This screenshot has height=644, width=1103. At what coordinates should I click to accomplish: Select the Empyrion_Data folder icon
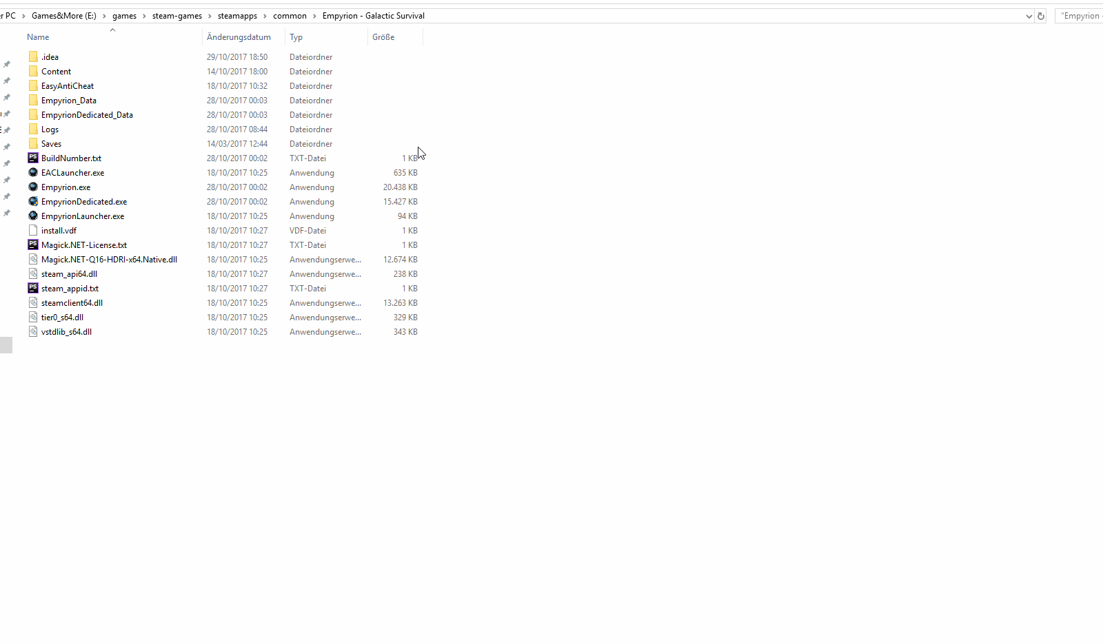pos(33,100)
